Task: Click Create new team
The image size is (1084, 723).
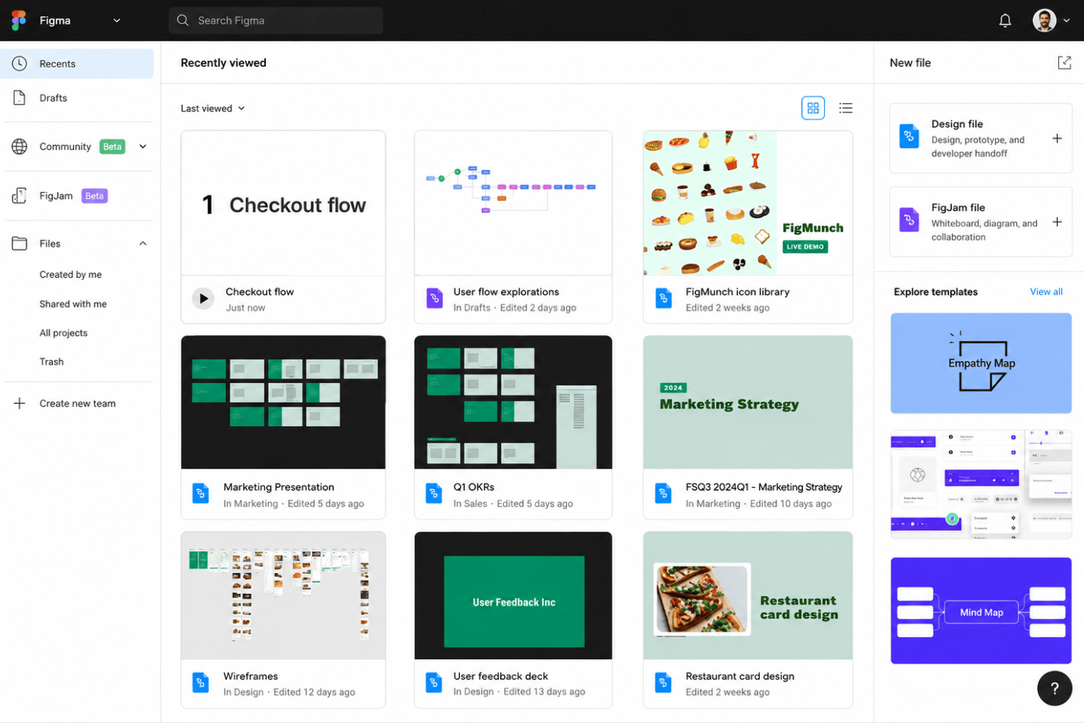Action: click(78, 404)
